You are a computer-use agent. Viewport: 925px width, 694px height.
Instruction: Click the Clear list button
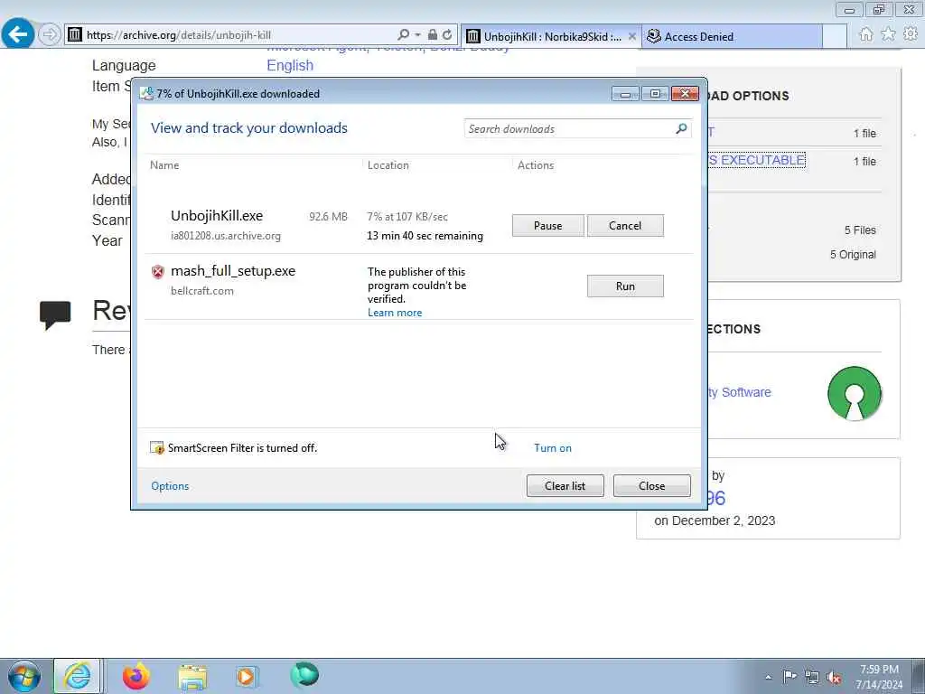pos(565,485)
